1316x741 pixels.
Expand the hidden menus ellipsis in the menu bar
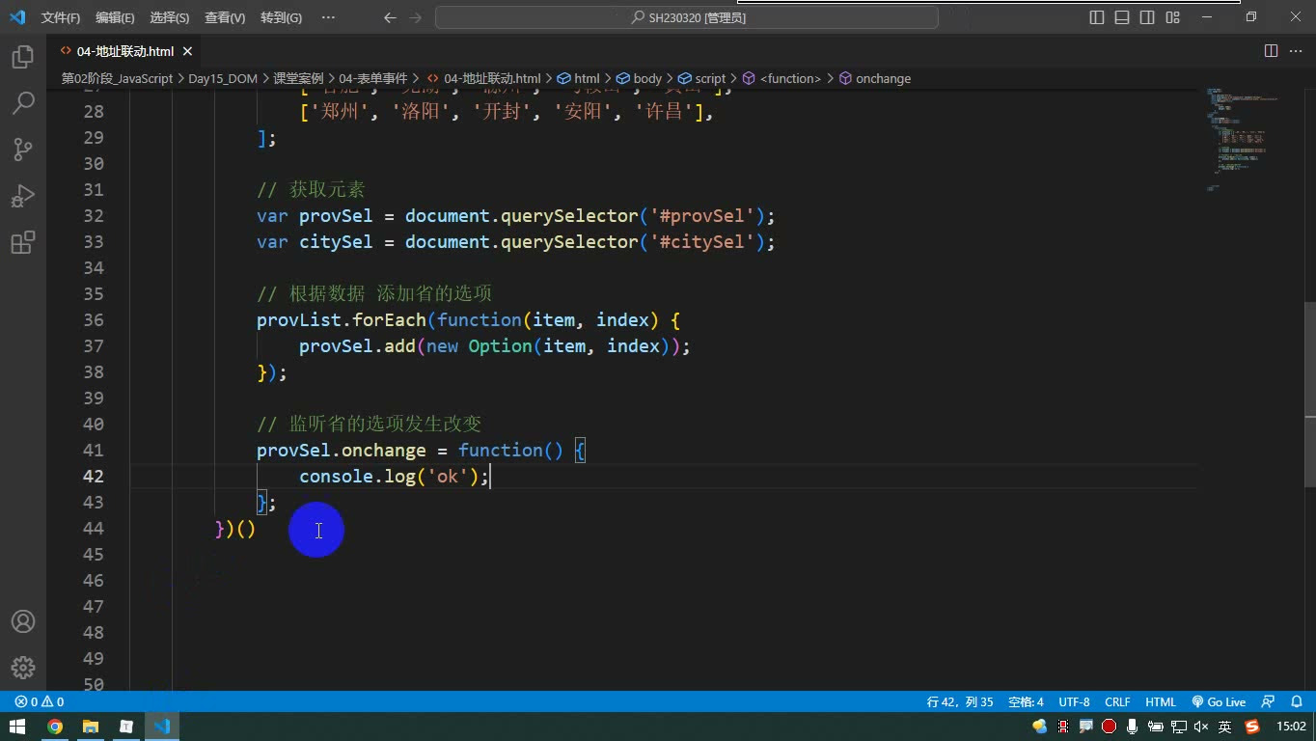[328, 17]
